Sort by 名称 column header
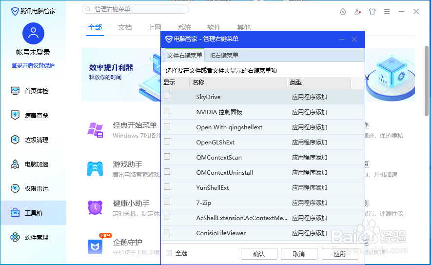This screenshot has width=431, height=265. coord(238,83)
